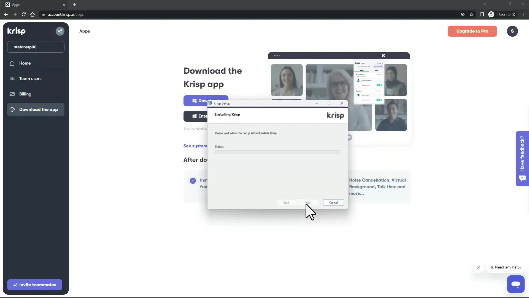The width and height of the screenshot is (529, 298).
Task: Click the Krisp logo menu item
Action: click(x=16, y=31)
